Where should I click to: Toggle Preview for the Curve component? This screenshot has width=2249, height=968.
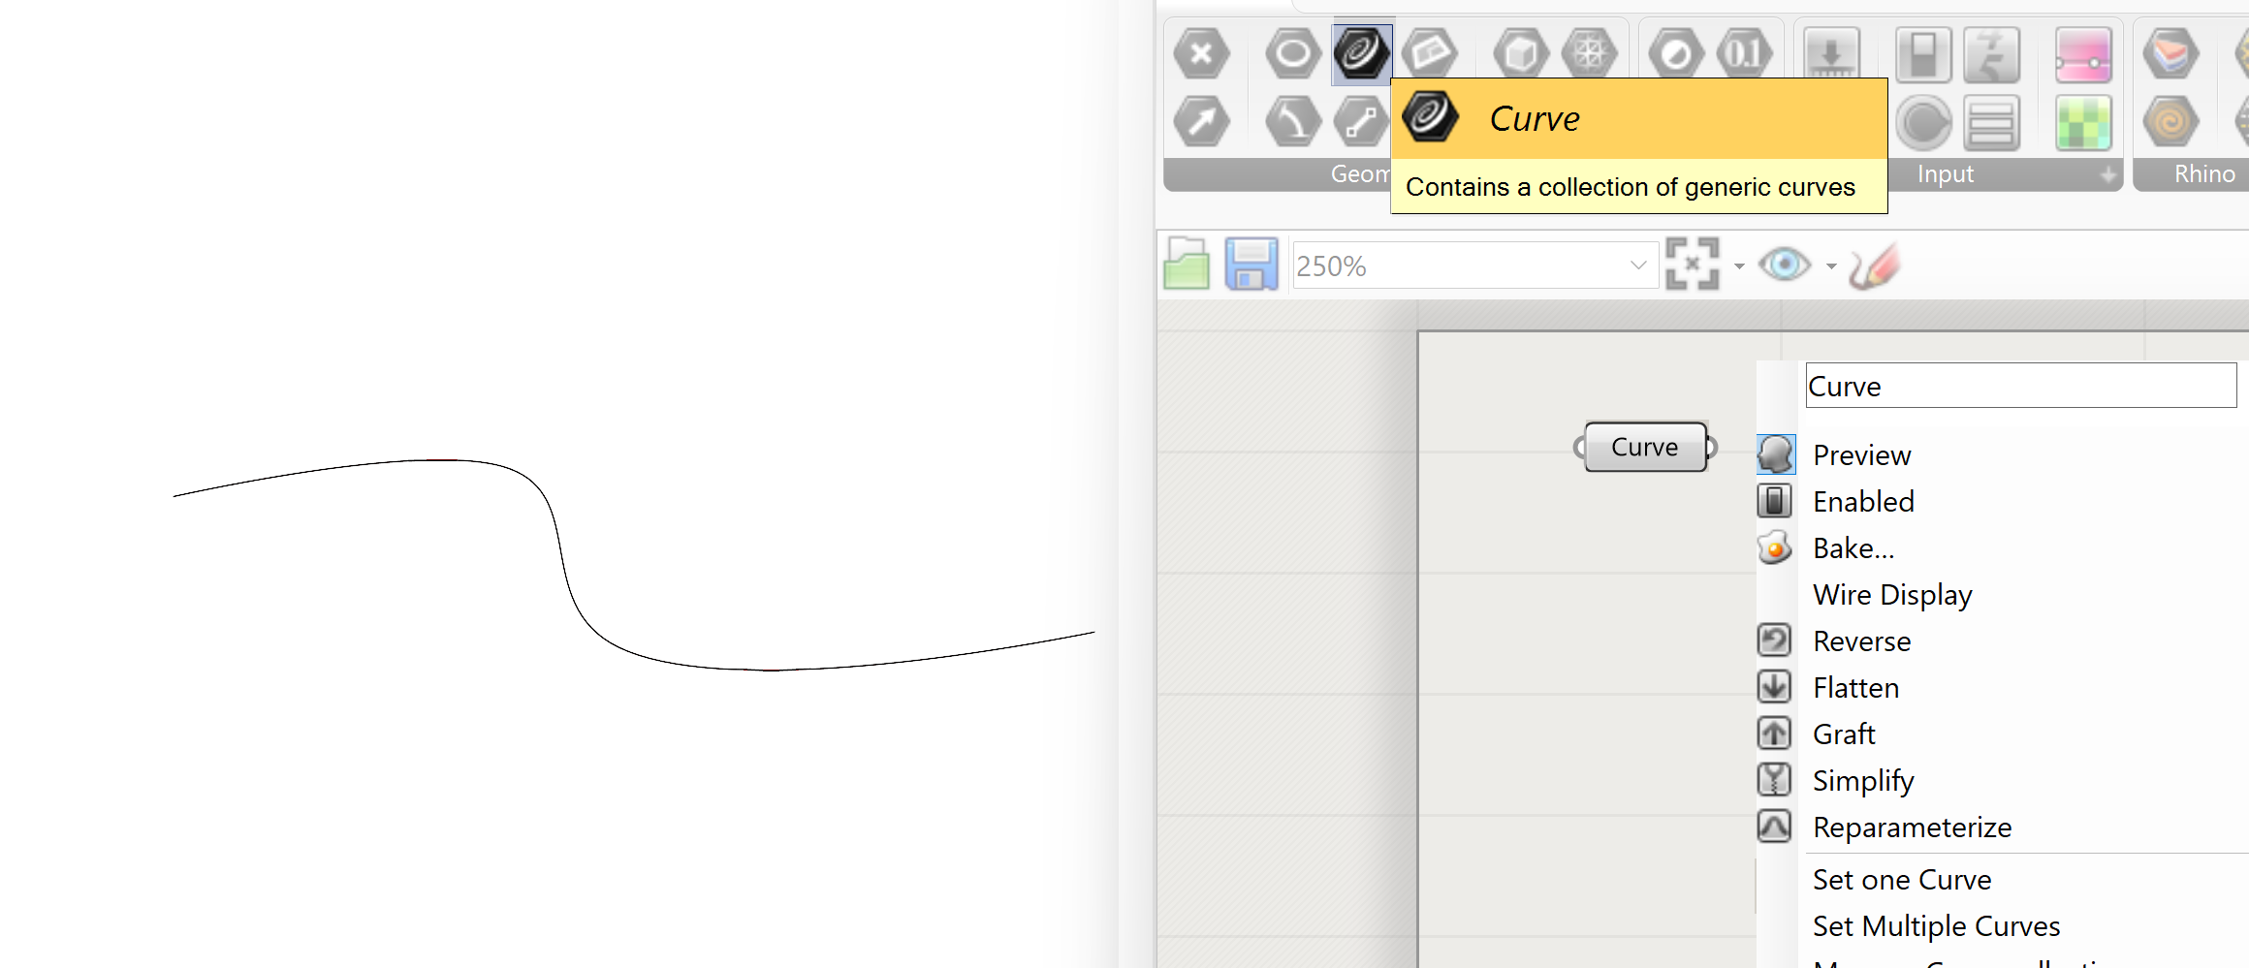[1859, 454]
